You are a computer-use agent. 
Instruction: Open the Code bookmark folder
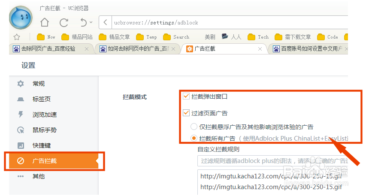pyautogui.click(x=327, y=37)
